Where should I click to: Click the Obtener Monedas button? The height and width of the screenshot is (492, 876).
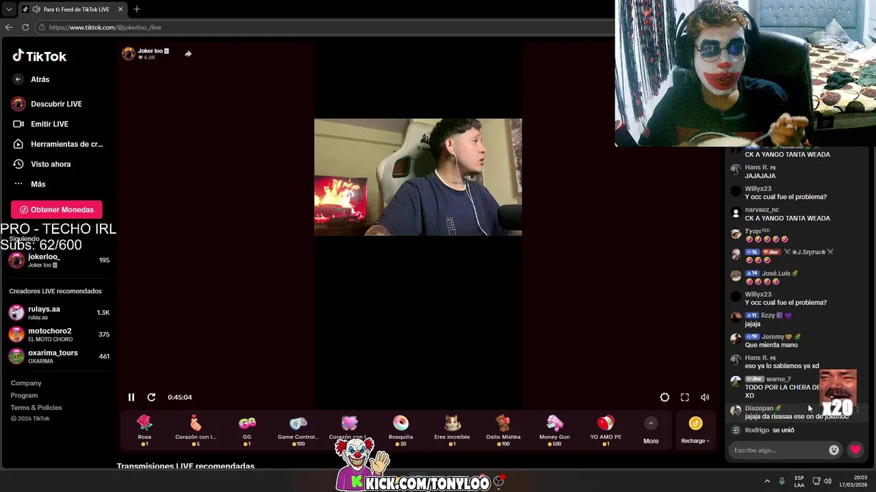tap(56, 210)
